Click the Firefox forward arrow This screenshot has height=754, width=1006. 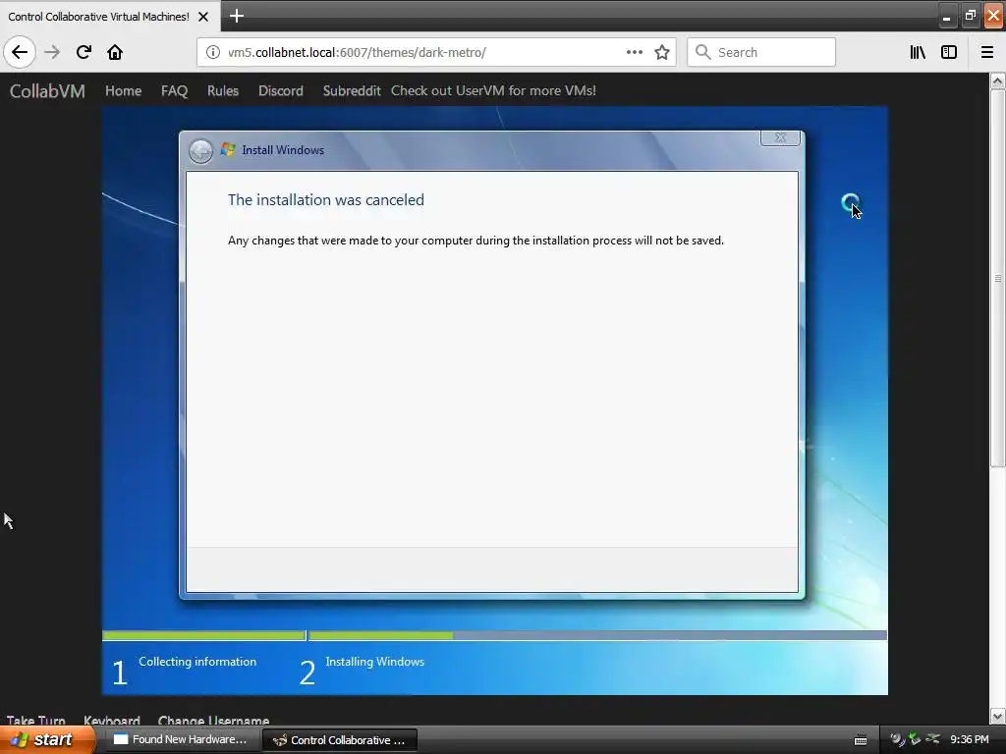(52, 52)
